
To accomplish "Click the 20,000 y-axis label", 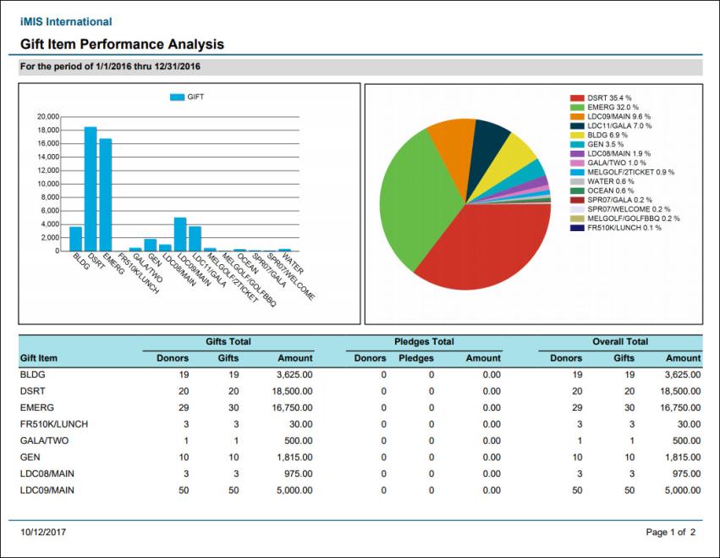I will (48, 117).
